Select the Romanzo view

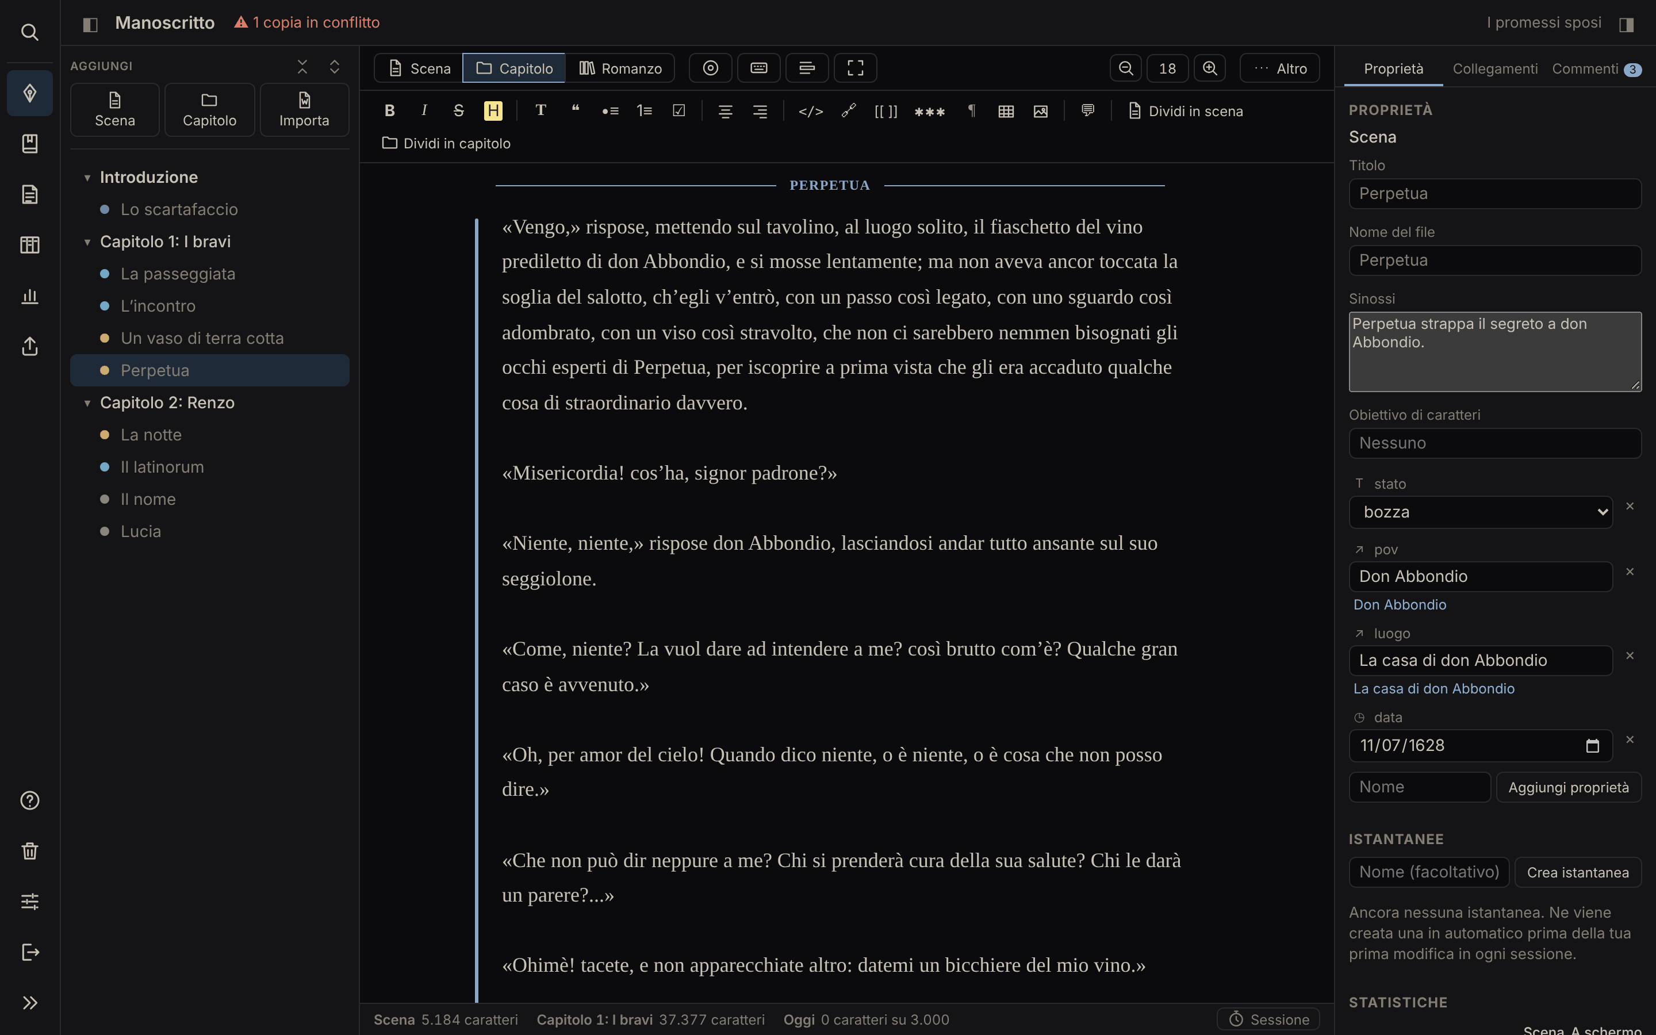pyautogui.click(x=620, y=68)
